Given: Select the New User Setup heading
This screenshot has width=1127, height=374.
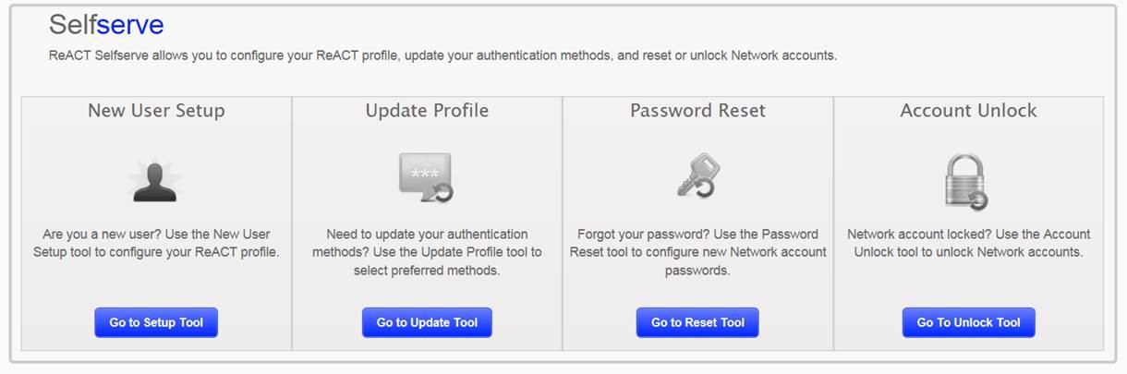Looking at the screenshot, I should 156,111.
